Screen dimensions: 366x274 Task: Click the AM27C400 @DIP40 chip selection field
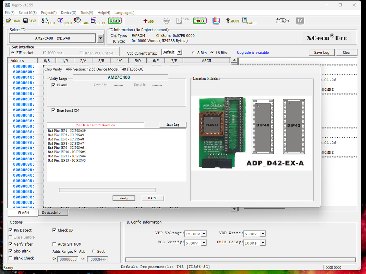pos(52,38)
